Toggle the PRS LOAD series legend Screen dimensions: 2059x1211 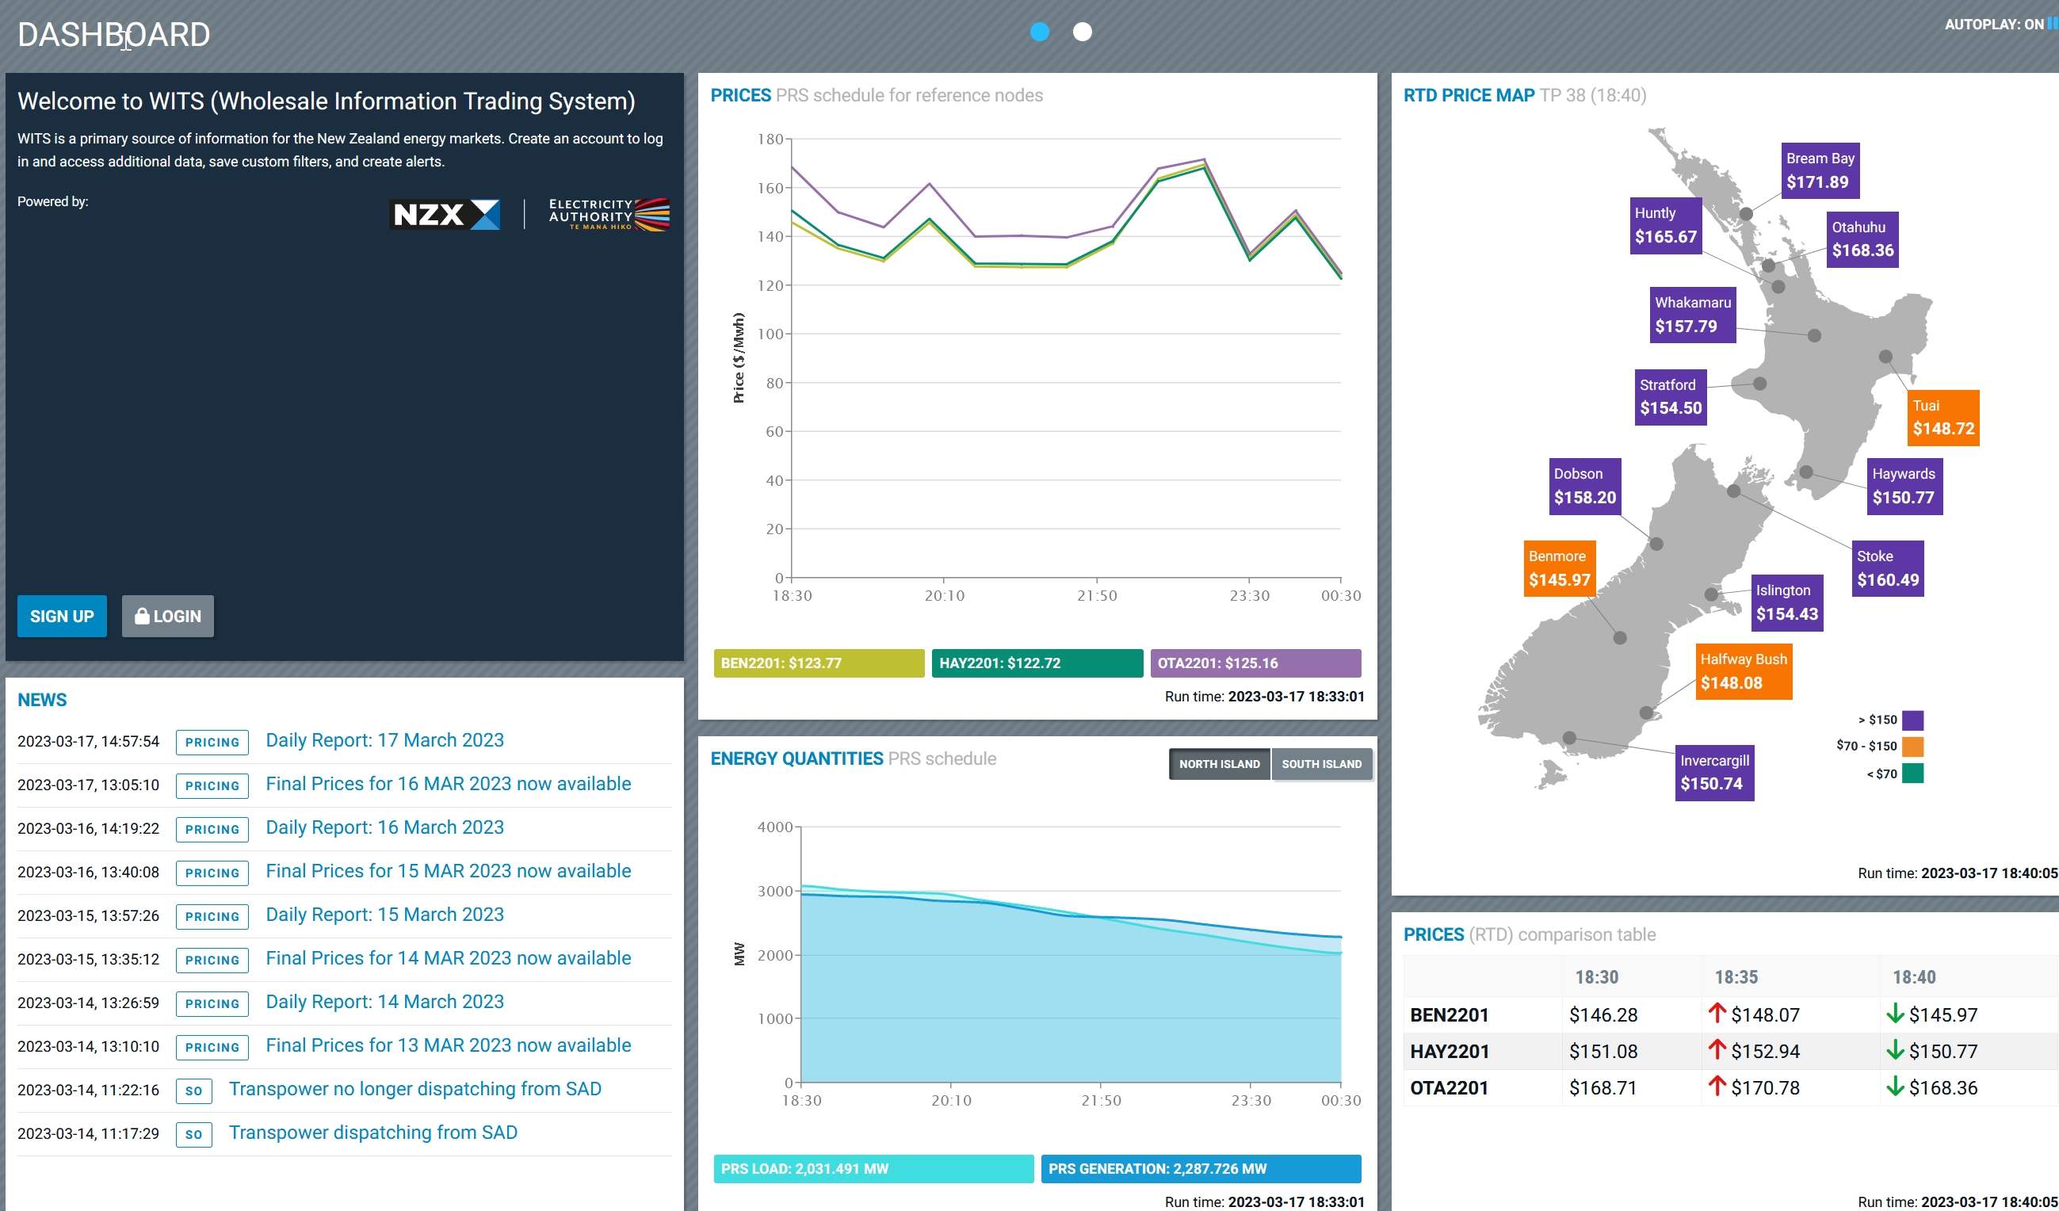[x=873, y=1168]
